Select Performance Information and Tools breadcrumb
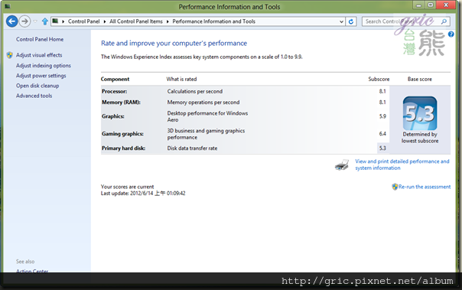The height and width of the screenshot is (290, 462). tap(213, 21)
